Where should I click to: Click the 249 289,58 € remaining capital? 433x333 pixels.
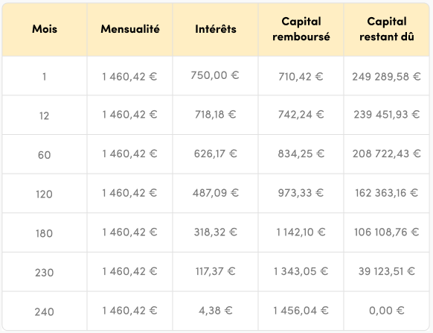[387, 77]
